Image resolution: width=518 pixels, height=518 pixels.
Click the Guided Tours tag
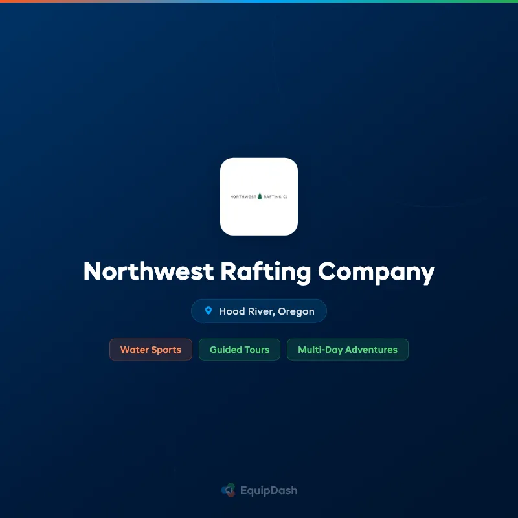[x=240, y=350]
